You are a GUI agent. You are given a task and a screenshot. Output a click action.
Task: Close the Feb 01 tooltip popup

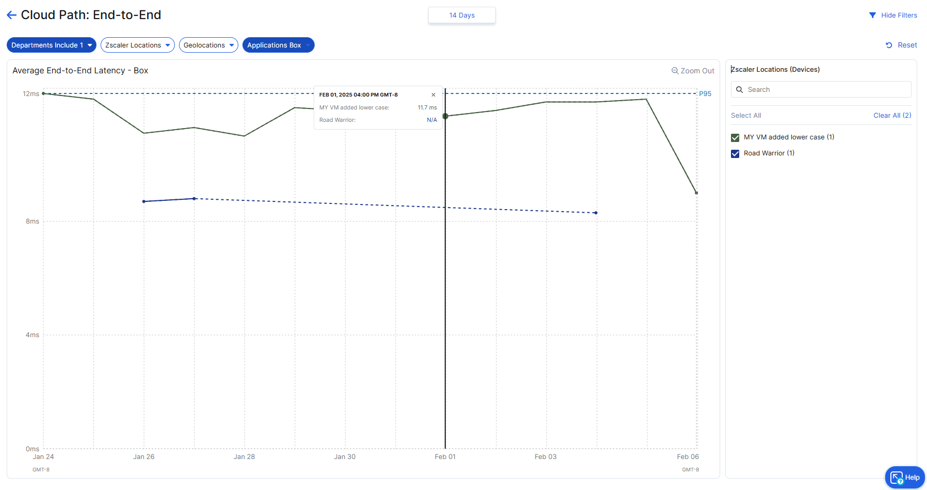[x=433, y=95]
